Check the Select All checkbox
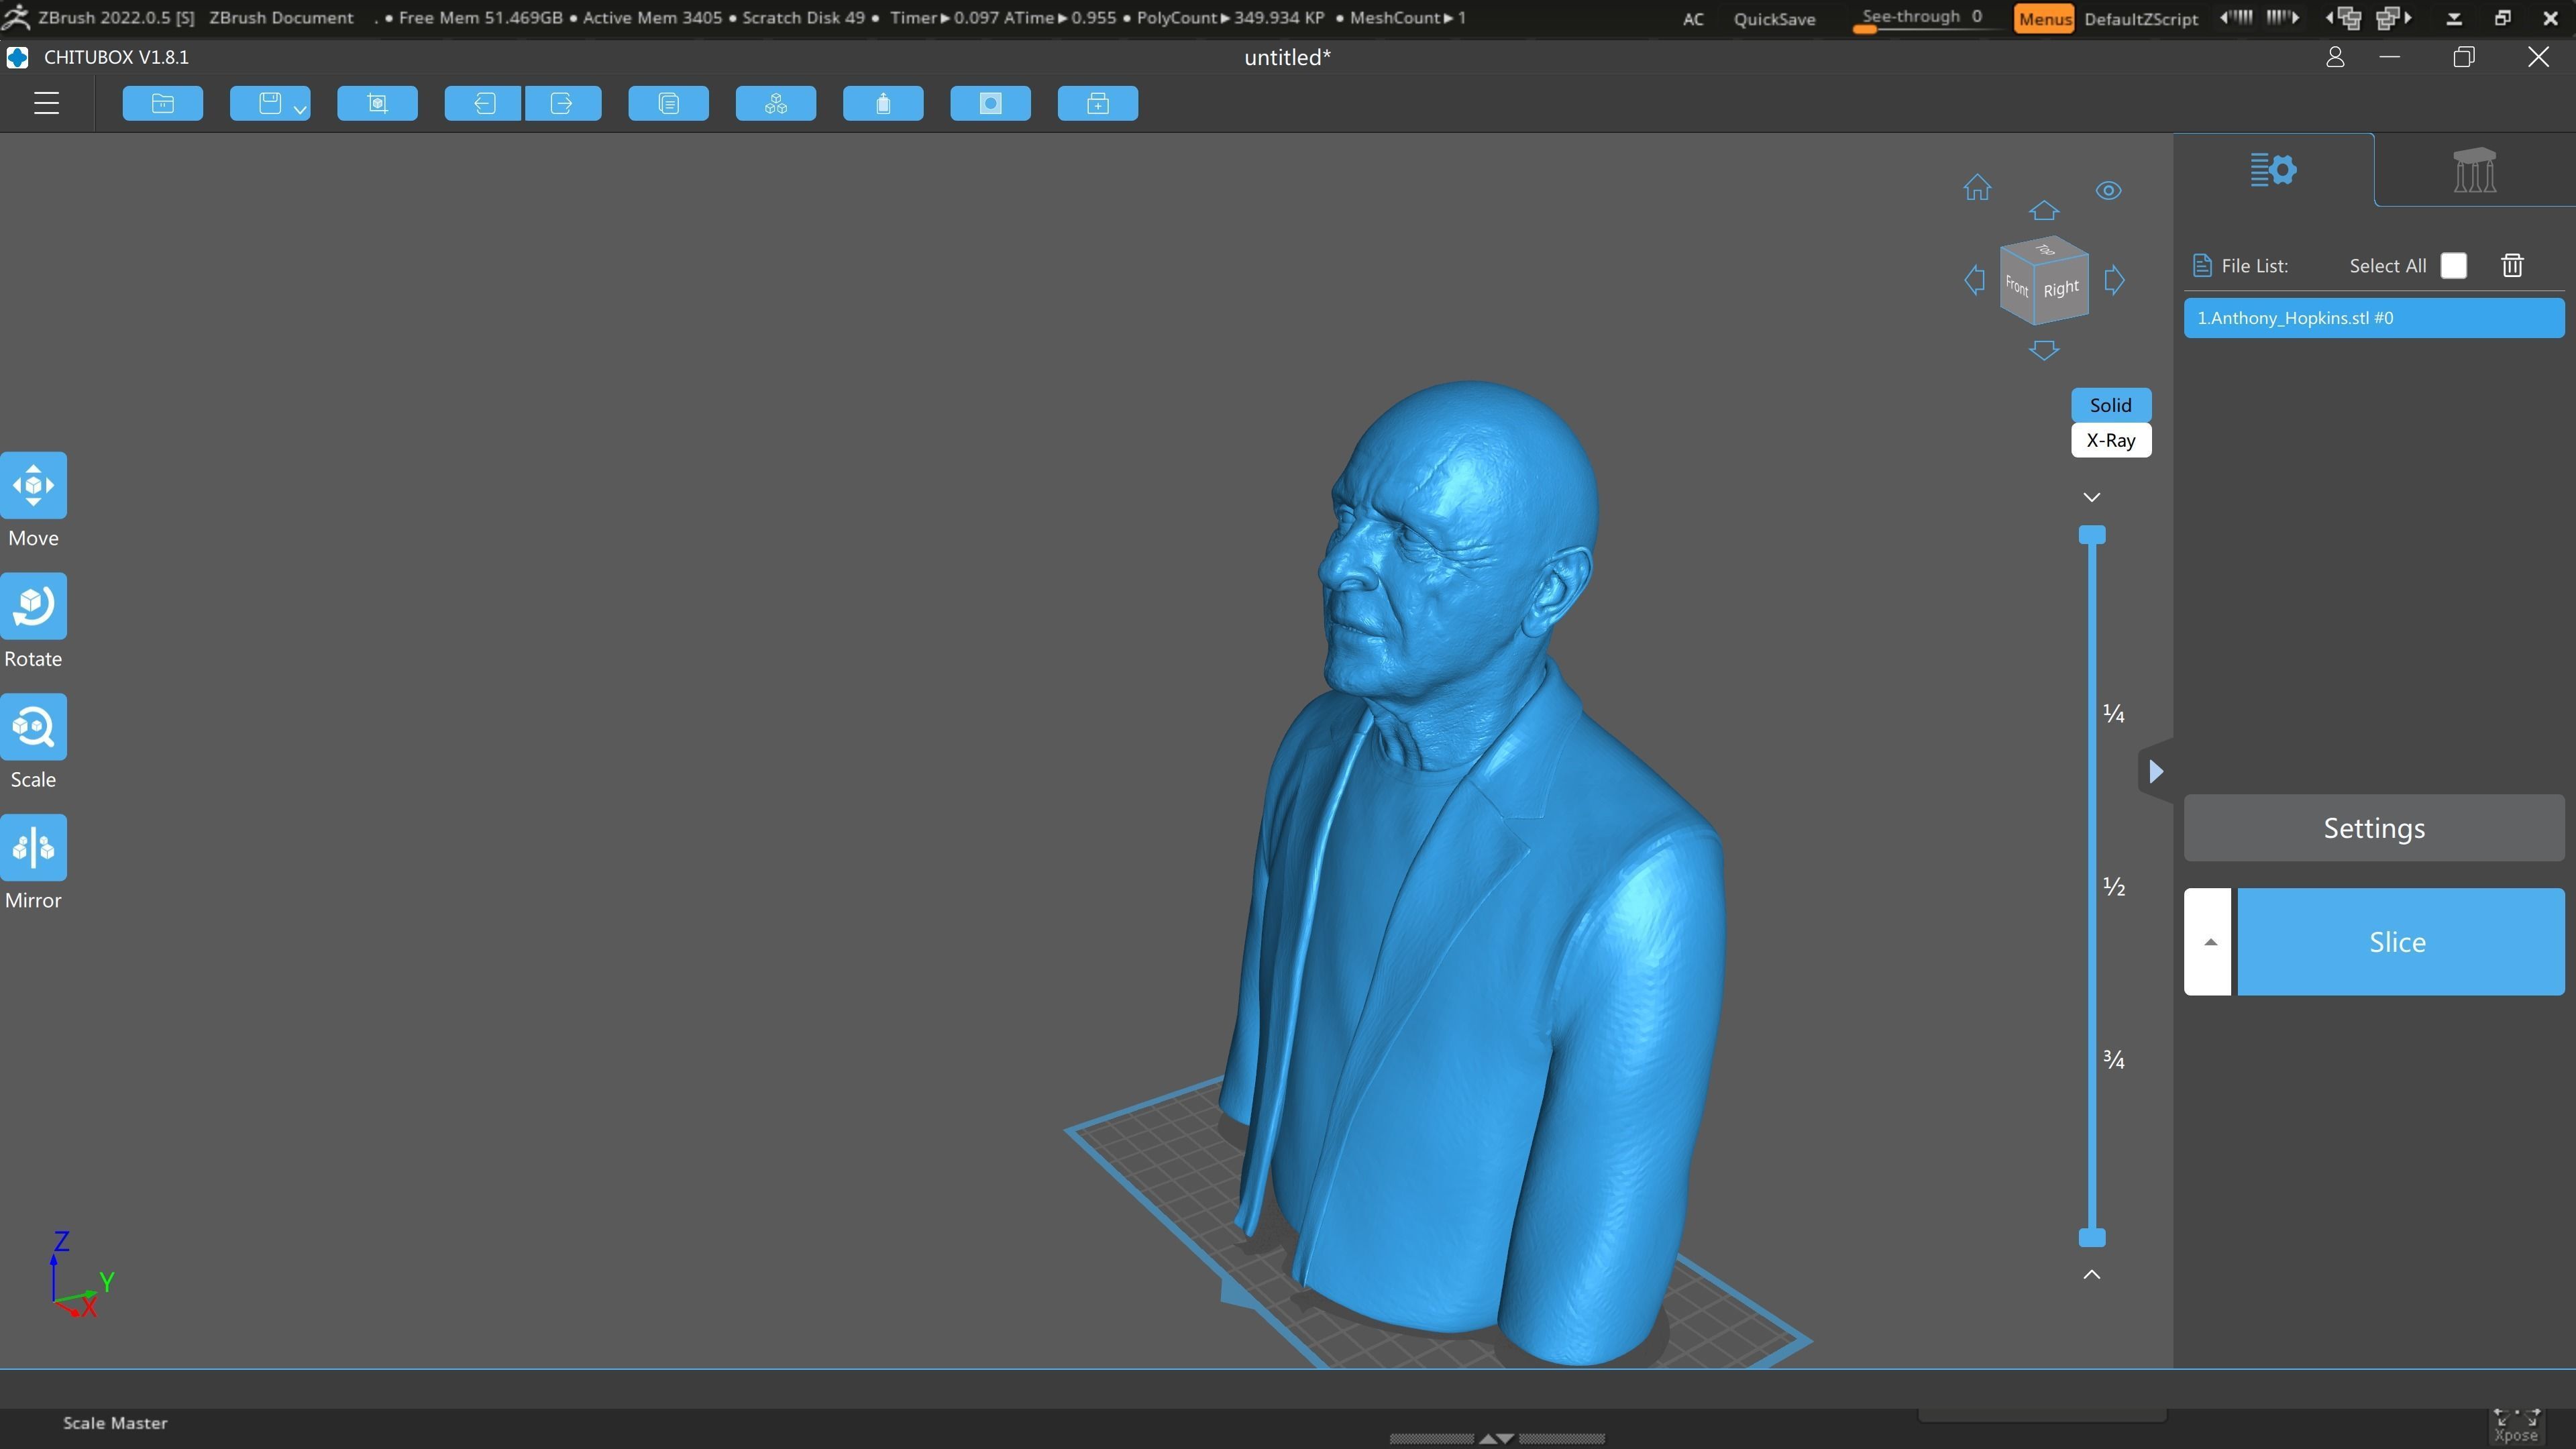 pos(2453,265)
